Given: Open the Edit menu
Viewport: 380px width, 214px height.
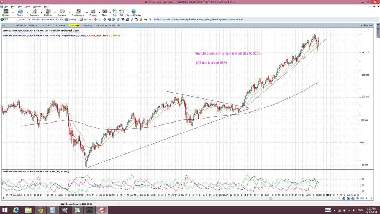Looking at the screenshot, I should (13, 7).
